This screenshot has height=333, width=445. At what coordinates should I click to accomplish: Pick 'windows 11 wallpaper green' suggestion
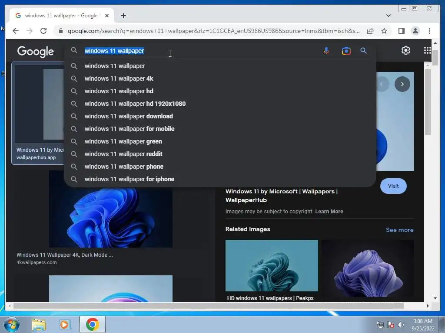click(x=220, y=141)
